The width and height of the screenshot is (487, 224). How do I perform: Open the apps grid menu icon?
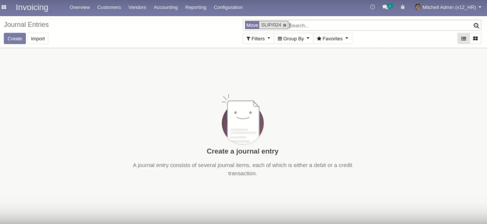[x=4, y=7]
